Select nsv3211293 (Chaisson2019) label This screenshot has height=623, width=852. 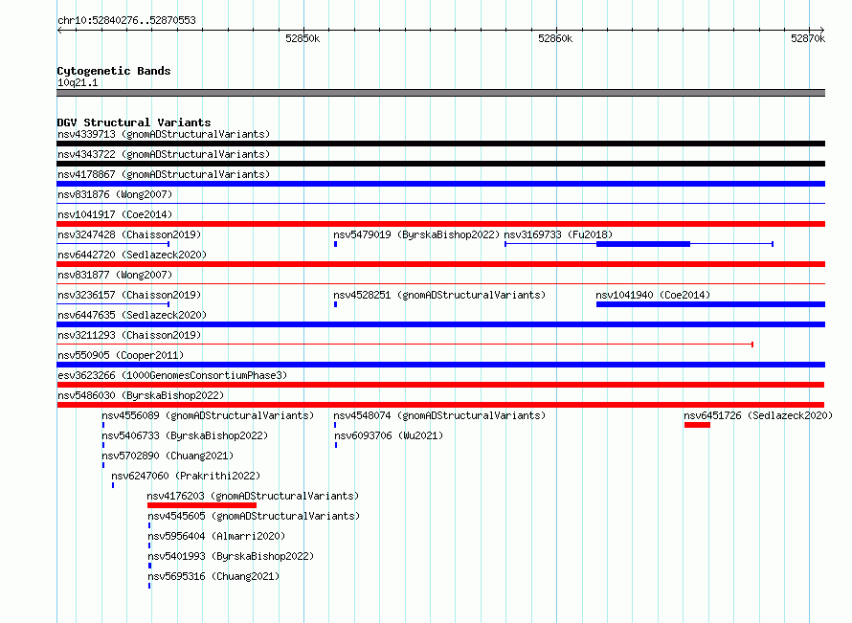click(129, 335)
